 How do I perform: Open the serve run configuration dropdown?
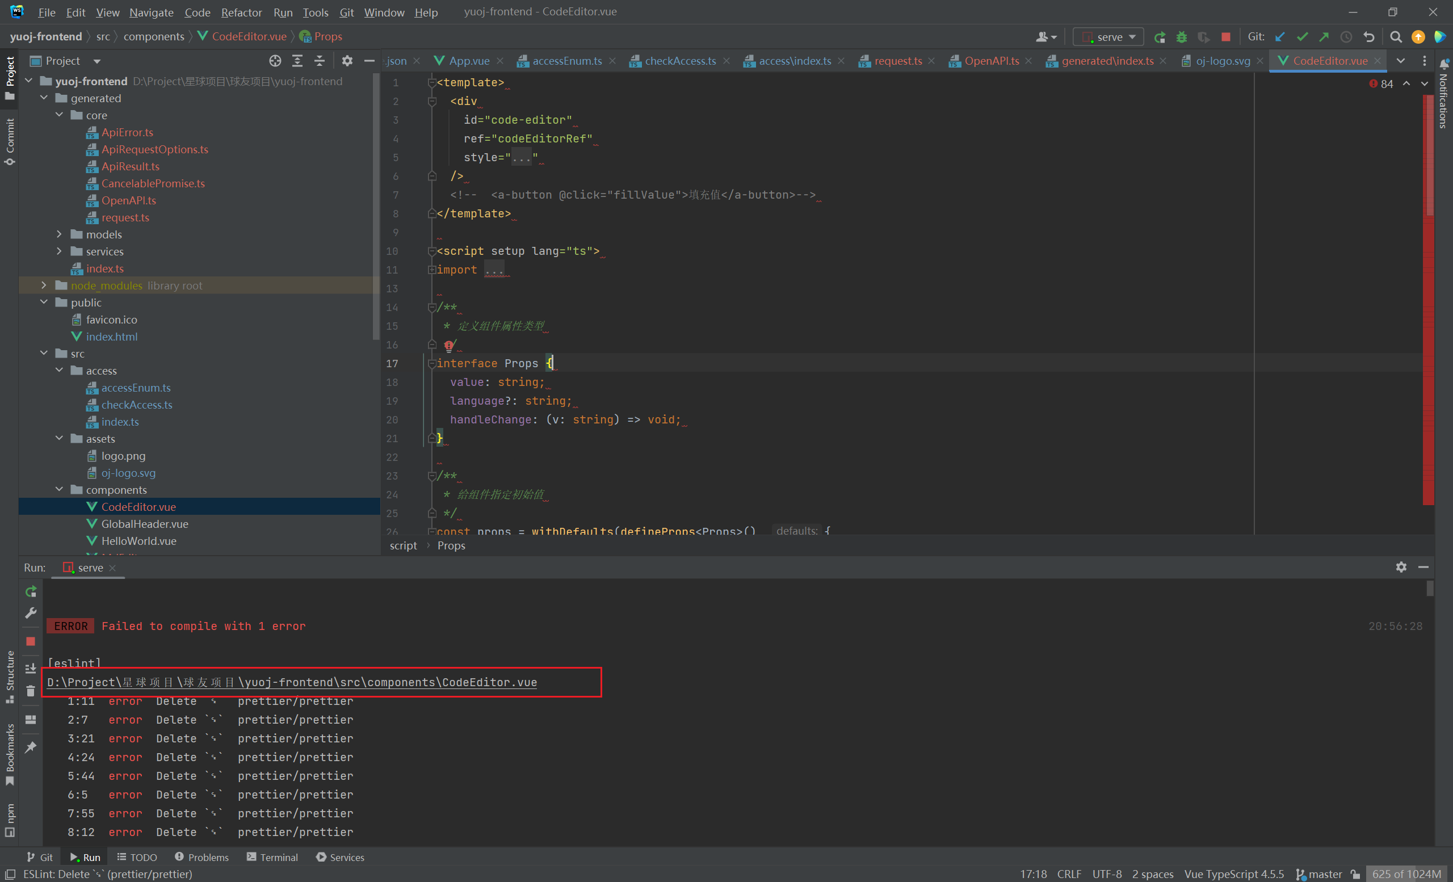(x=1108, y=37)
